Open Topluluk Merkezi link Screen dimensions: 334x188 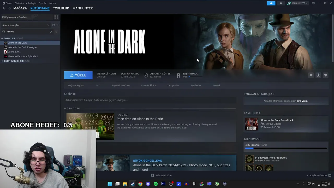(x=121, y=85)
